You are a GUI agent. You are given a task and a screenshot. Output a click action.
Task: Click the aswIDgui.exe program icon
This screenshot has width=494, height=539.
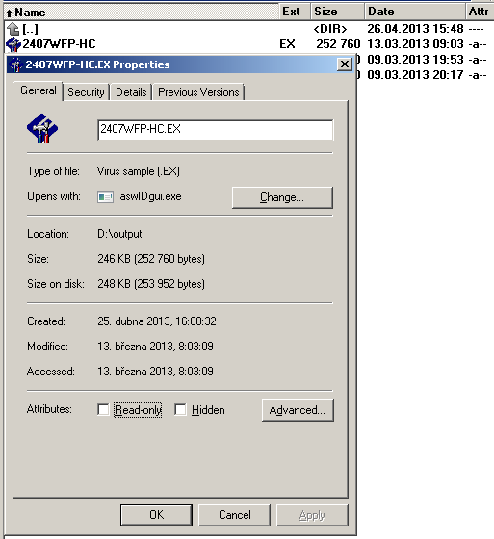click(105, 197)
